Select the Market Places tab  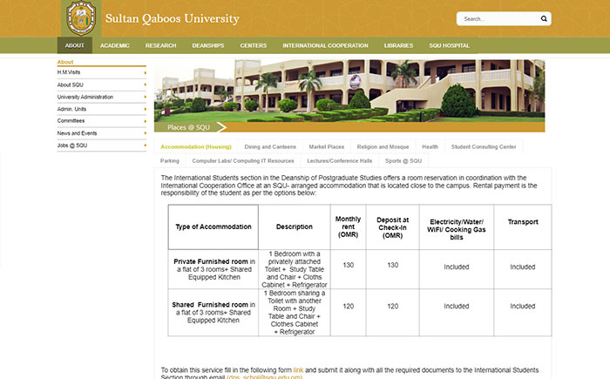(x=327, y=146)
